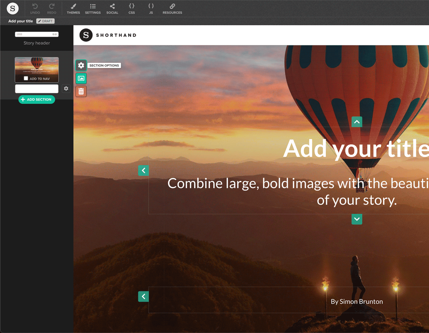The height and width of the screenshot is (333, 429).
Task: Click the Shorthand logo in story header
Action: click(x=108, y=35)
